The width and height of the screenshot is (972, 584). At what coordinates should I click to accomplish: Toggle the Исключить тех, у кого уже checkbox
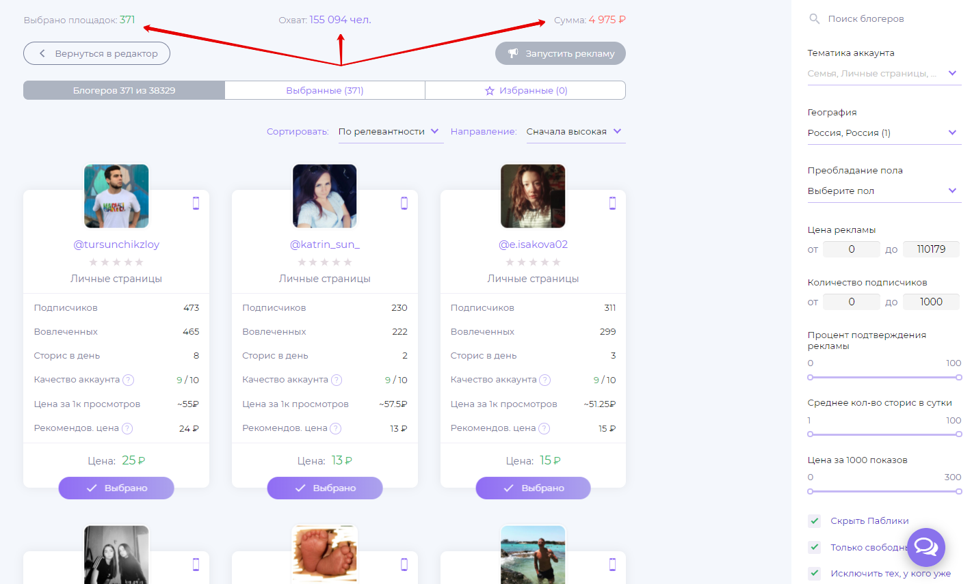click(x=814, y=573)
